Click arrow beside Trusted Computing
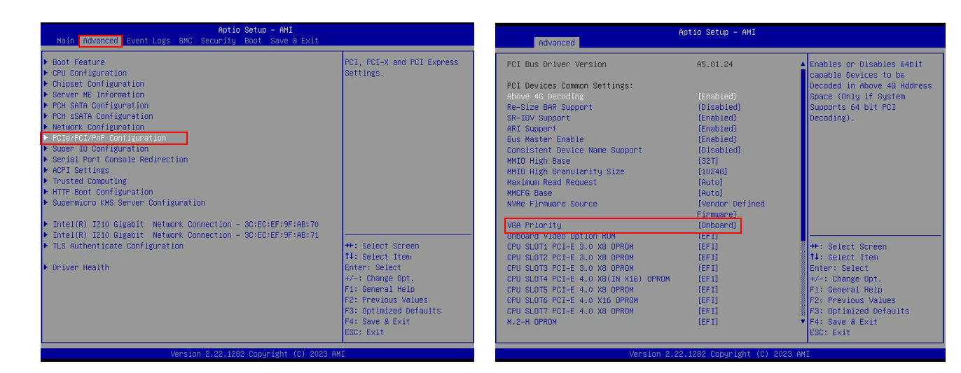The height and width of the screenshot is (373, 961). point(46,181)
